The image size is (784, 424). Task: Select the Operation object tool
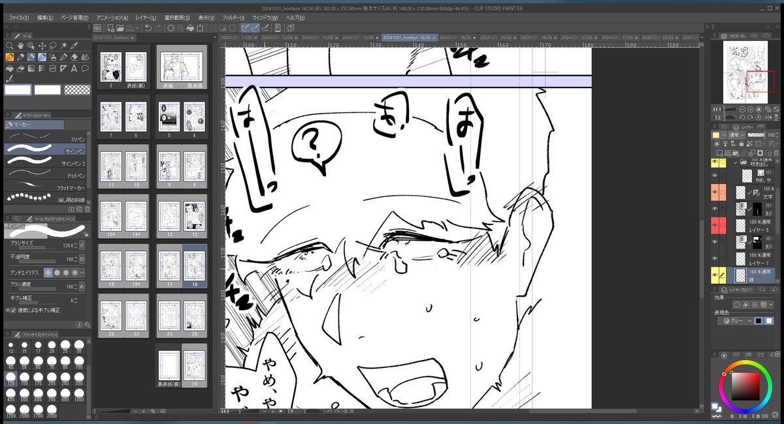(31, 46)
